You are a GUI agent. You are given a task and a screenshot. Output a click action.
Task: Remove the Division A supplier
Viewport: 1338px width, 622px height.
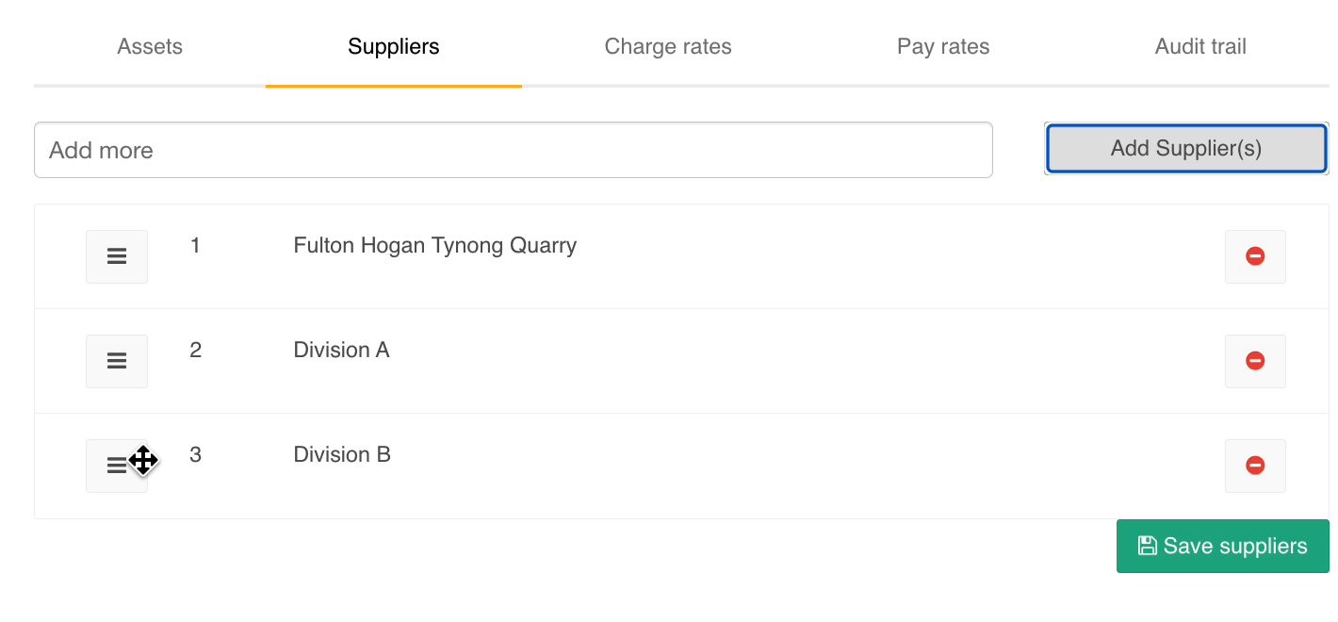click(1255, 361)
